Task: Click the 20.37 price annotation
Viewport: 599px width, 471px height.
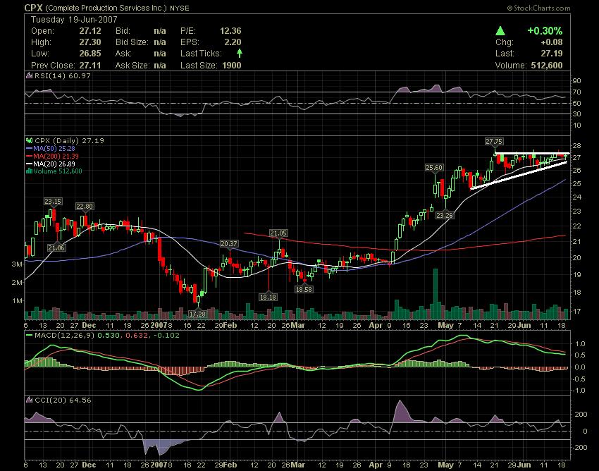Action: (x=229, y=243)
